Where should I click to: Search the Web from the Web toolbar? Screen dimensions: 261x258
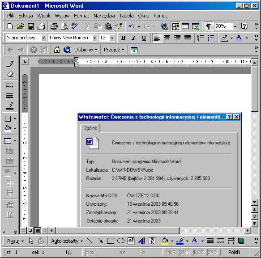[67, 50]
